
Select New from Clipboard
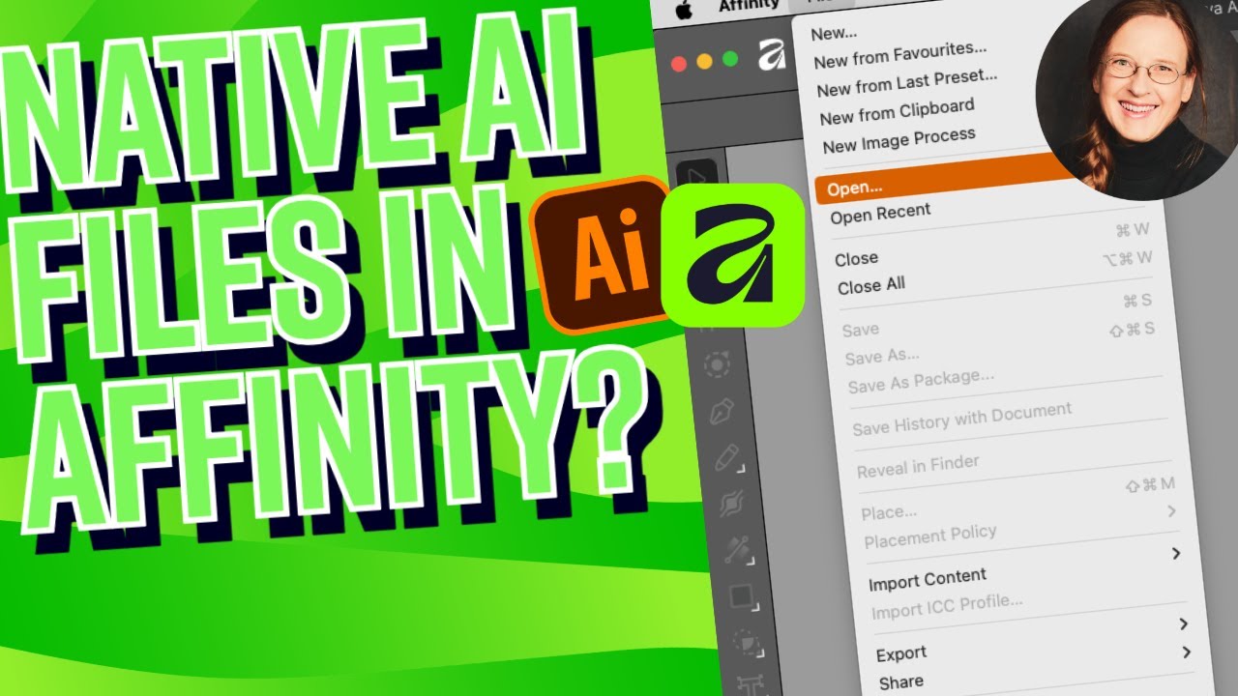click(897, 111)
